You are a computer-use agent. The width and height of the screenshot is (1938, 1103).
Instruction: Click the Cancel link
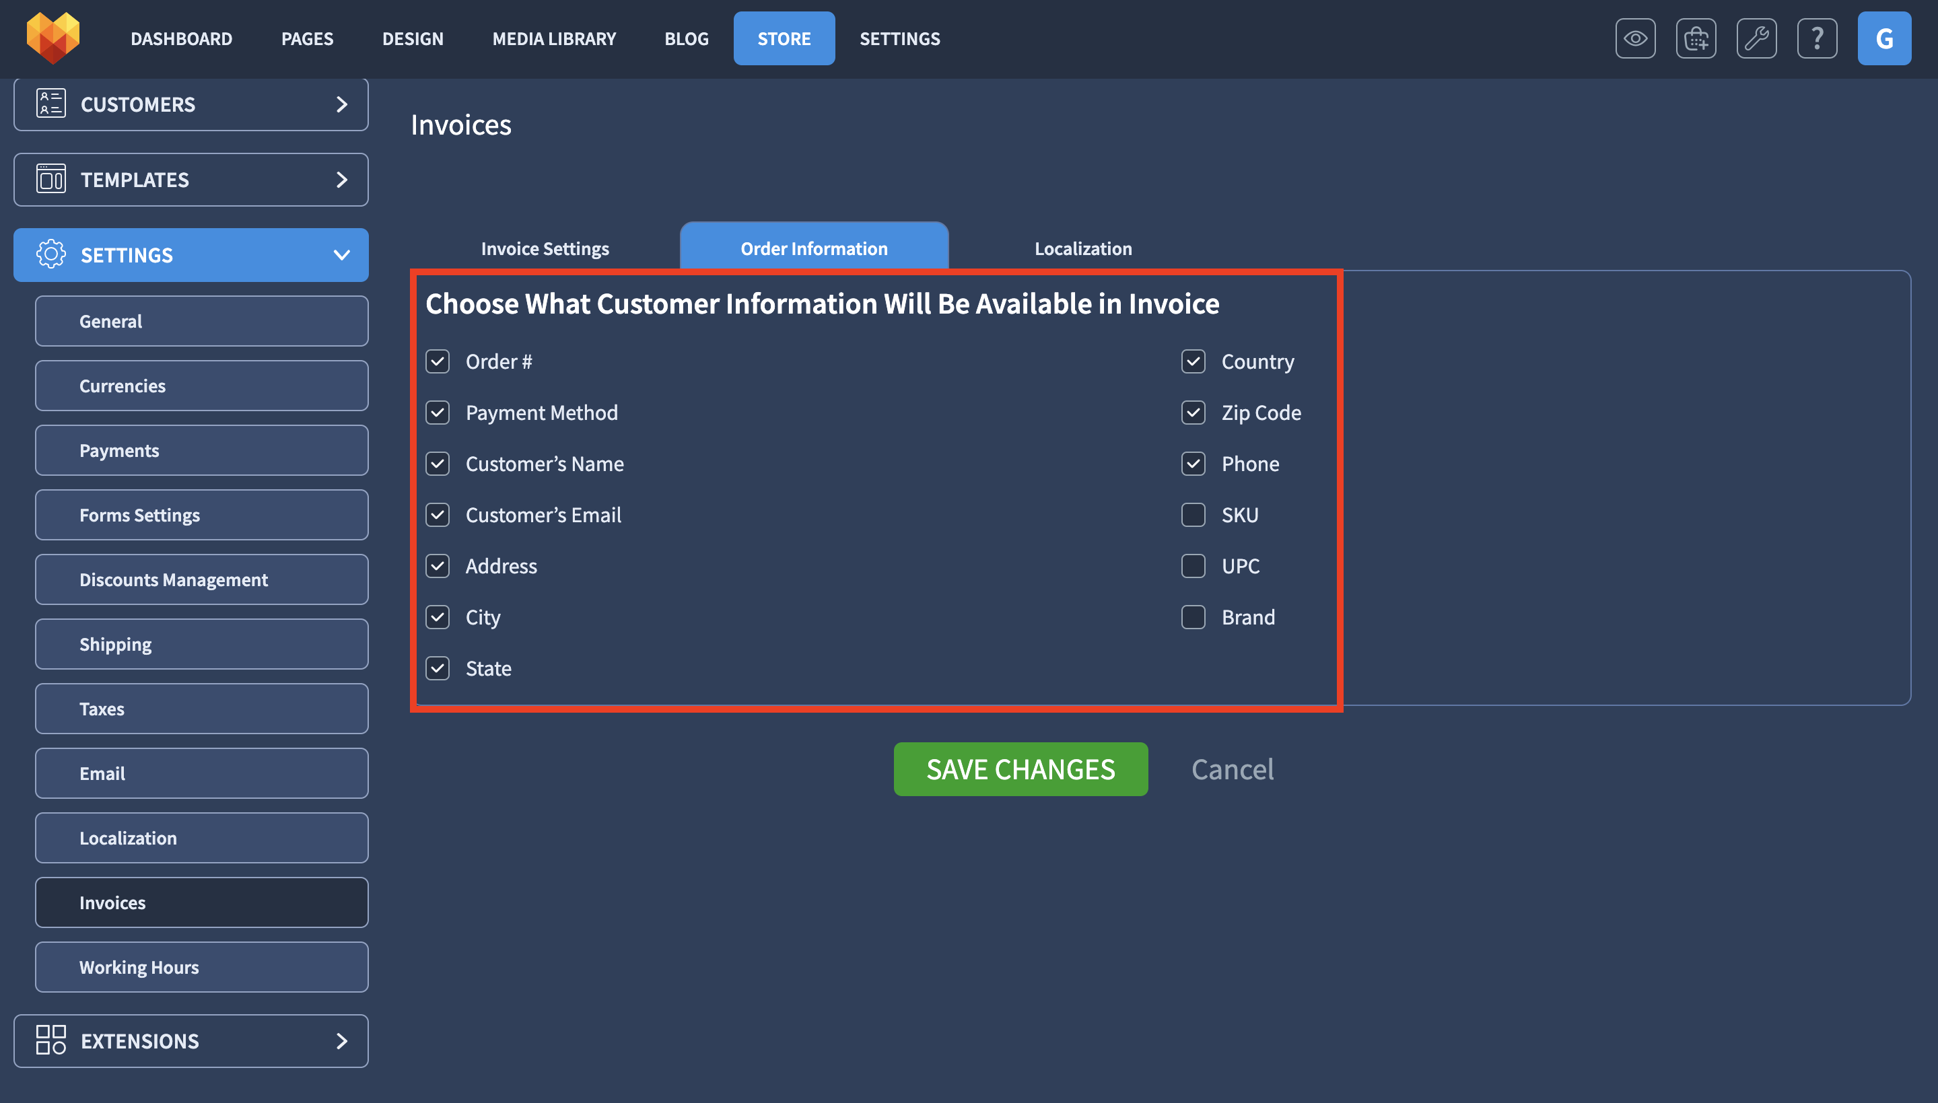pyautogui.click(x=1233, y=769)
